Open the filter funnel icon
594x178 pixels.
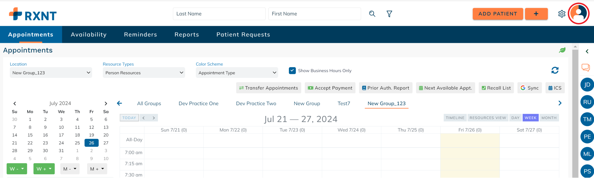pos(389,14)
